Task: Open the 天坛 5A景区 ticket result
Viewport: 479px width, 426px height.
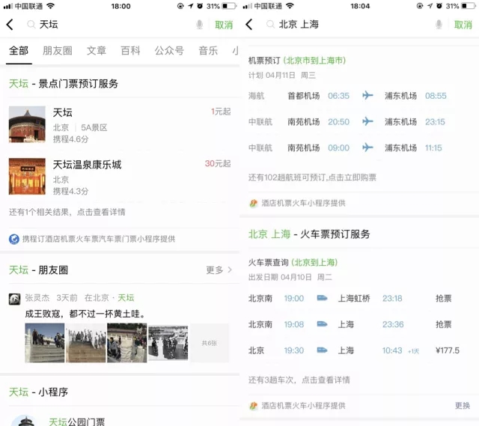Action: coord(120,124)
